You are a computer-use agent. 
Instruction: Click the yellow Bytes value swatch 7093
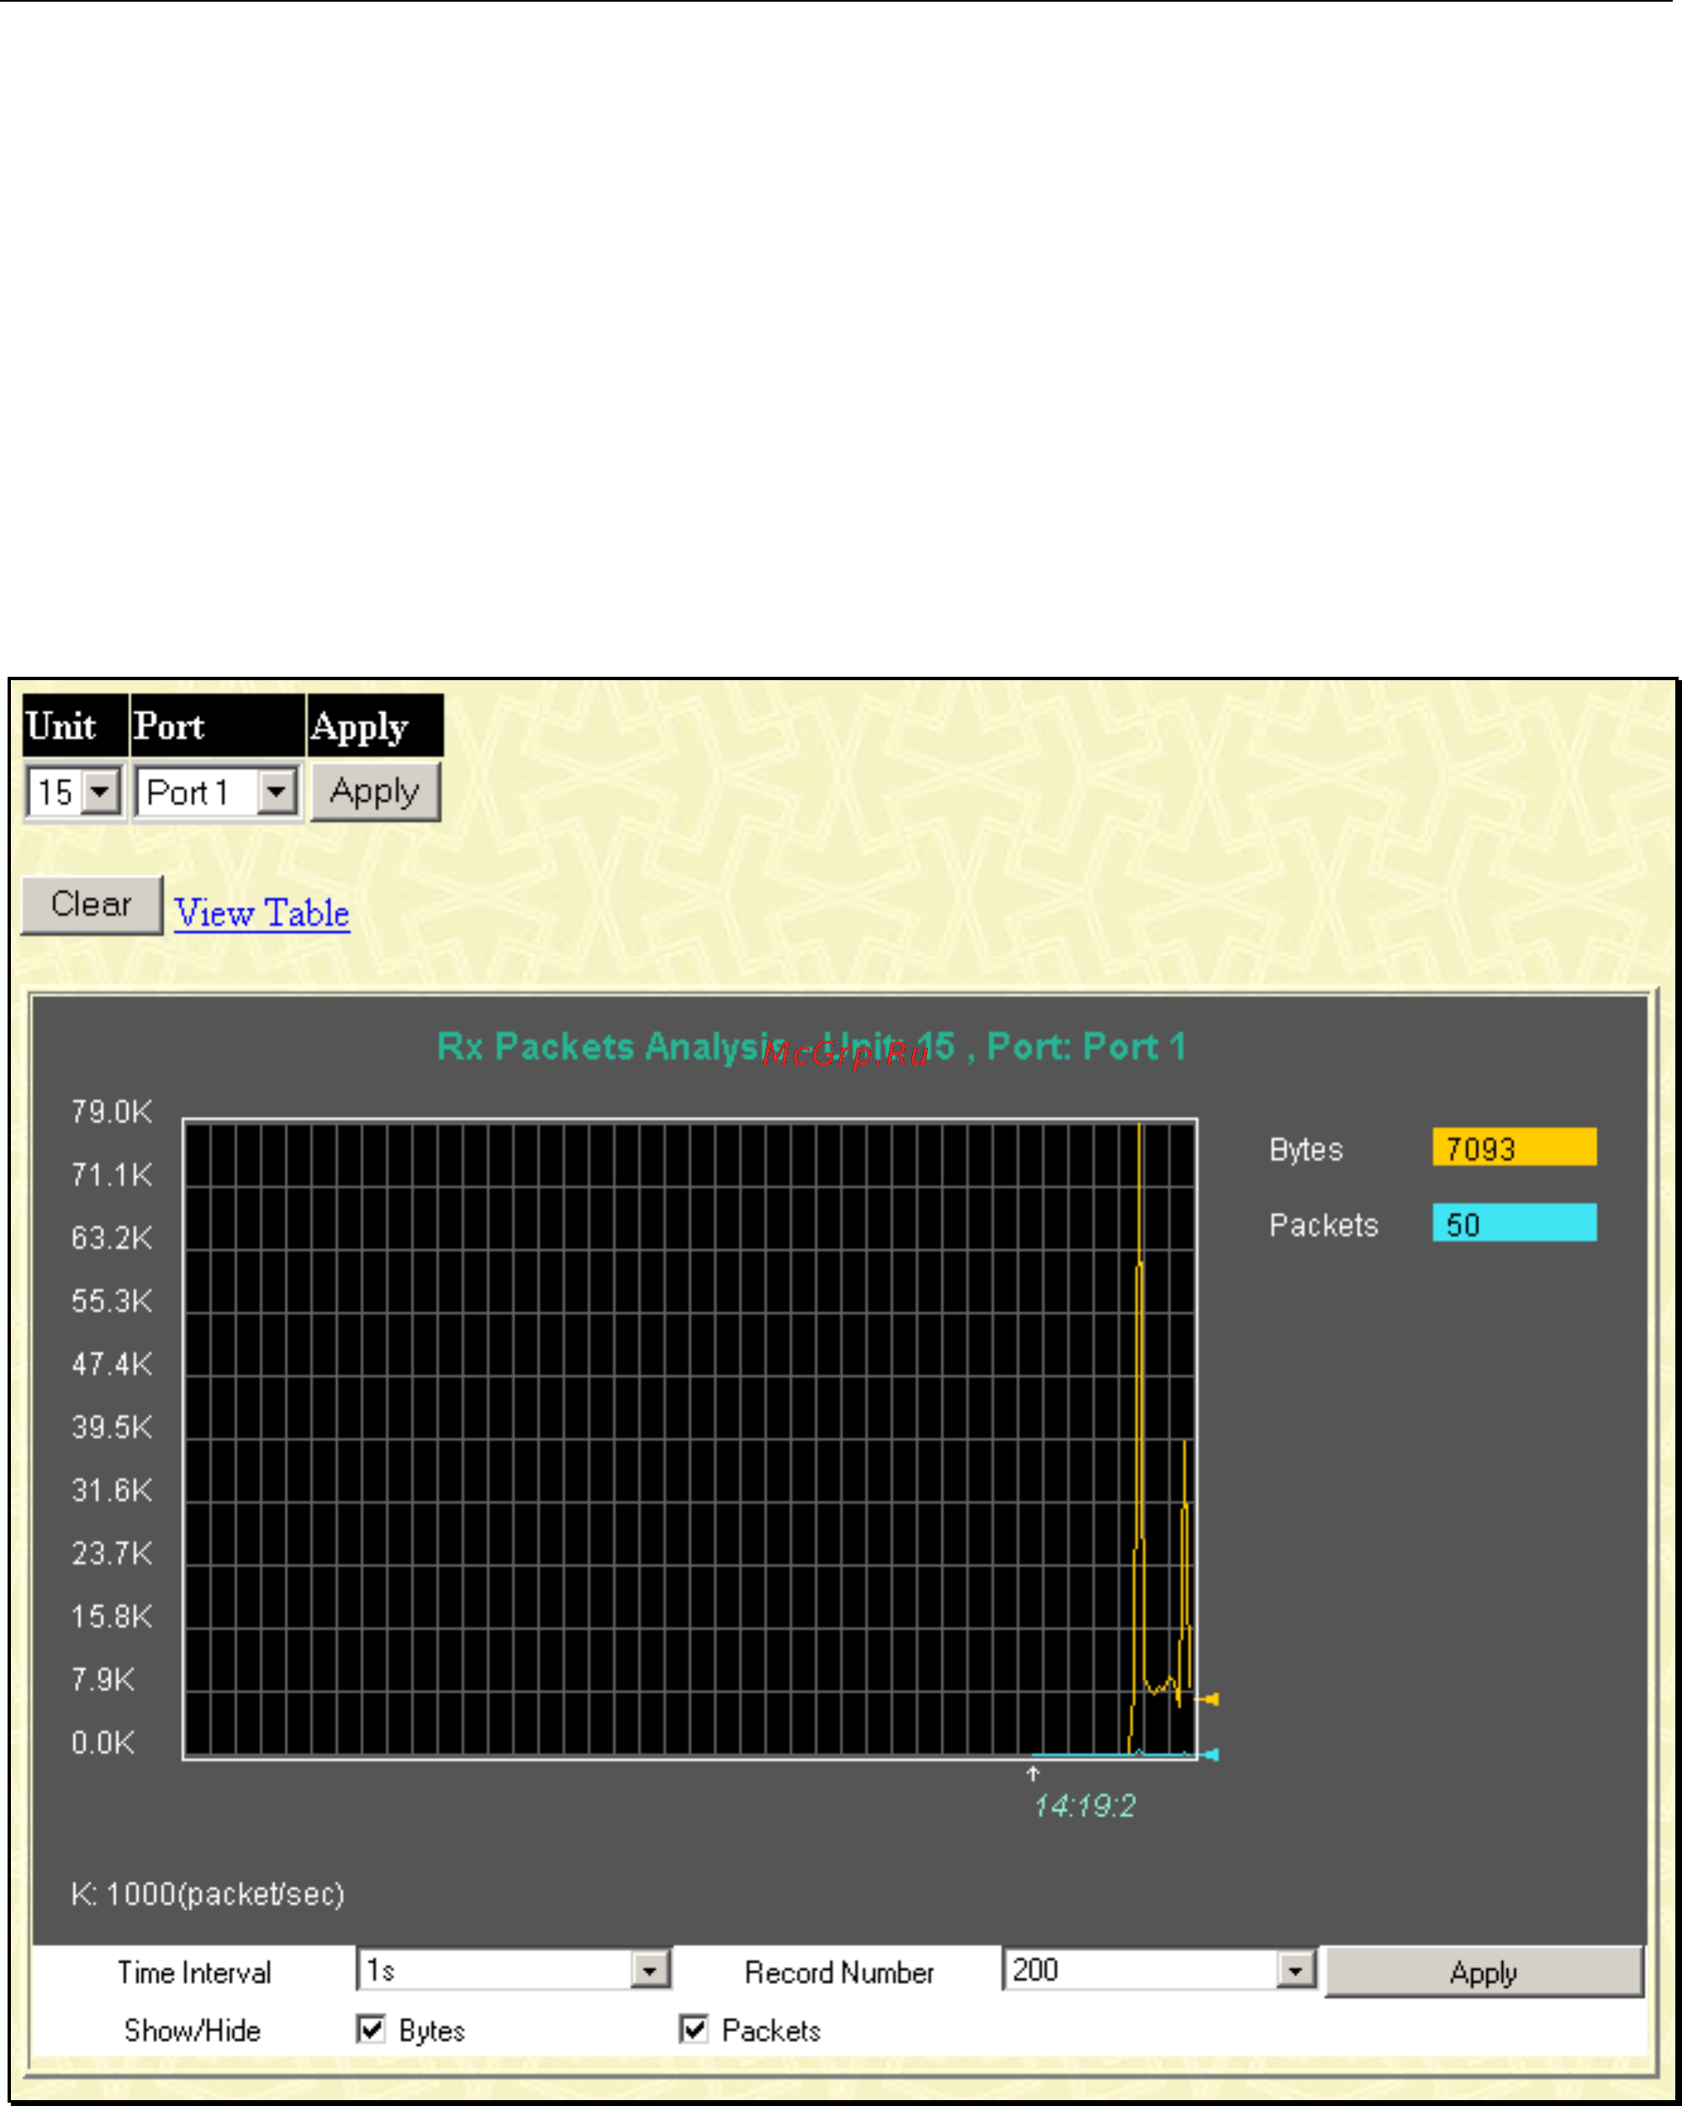[1514, 1148]
